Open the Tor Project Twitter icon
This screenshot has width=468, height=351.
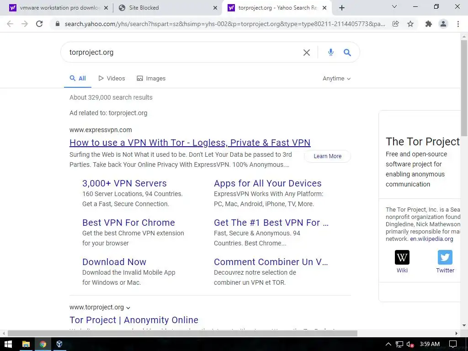pyautogui.click(x=445, y=257)
